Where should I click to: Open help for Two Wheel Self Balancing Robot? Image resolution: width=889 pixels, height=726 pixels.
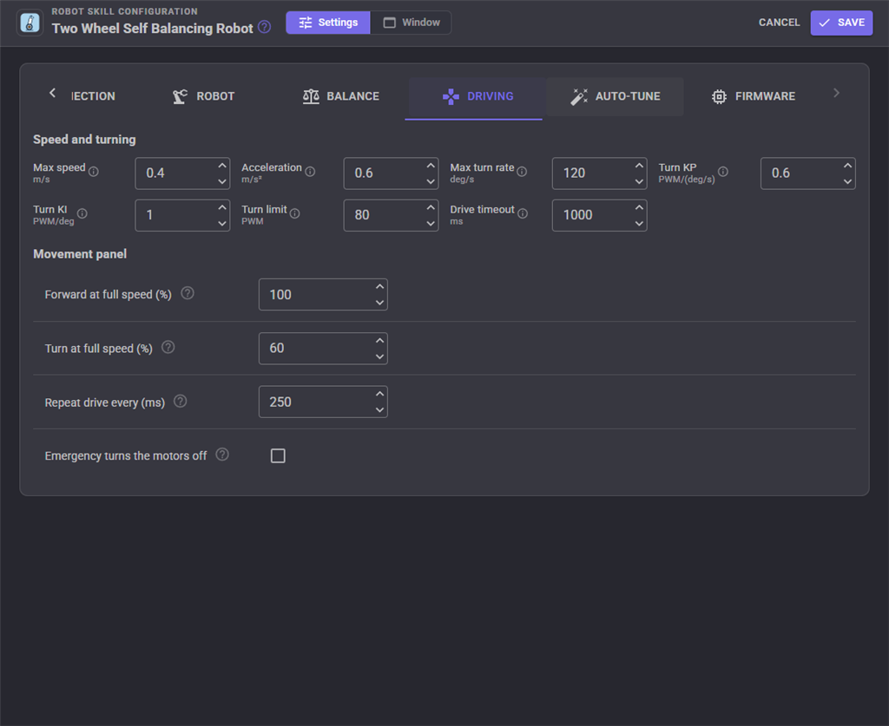(264, 27)
